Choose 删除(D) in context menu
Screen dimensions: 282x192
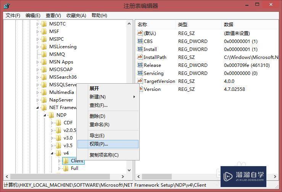point(108,116)
